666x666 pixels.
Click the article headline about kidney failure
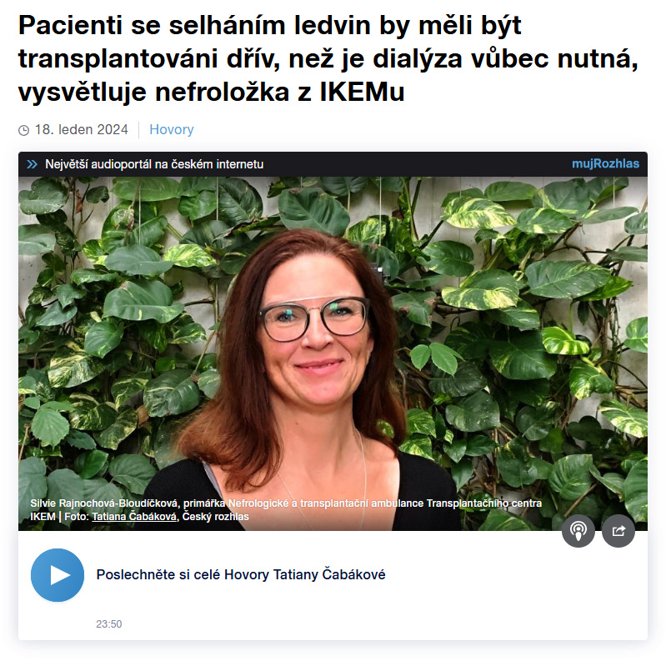click(328, 58)
